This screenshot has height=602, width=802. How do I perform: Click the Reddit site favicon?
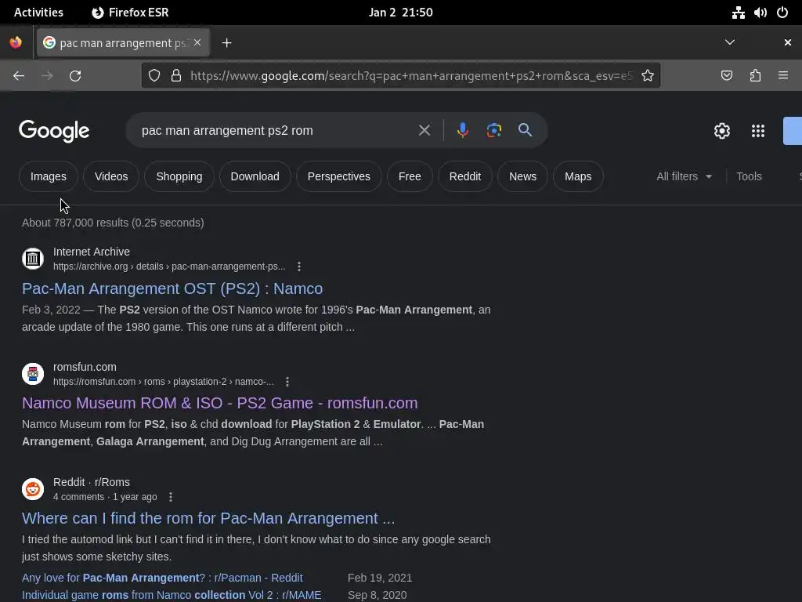coord(33,489)
